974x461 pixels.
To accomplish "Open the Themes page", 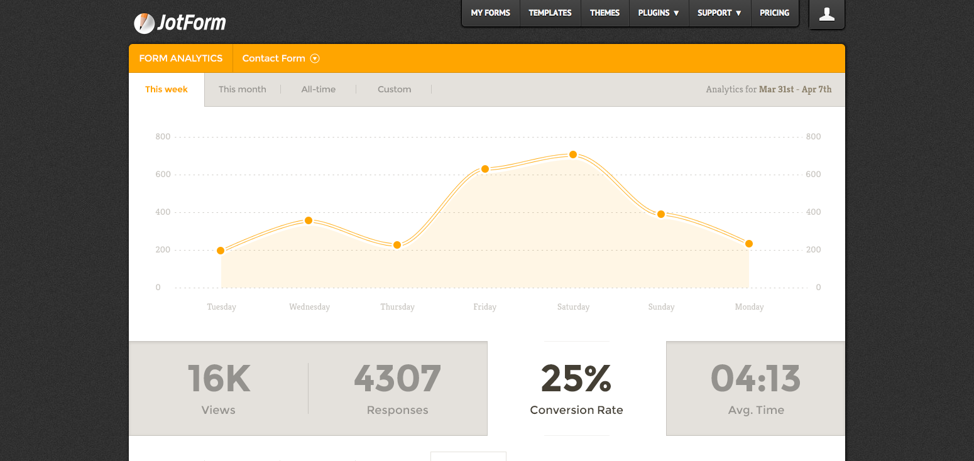I will coord(605,13).
